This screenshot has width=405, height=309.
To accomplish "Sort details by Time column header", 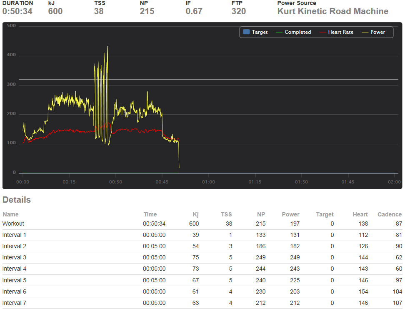I will tap(150, 214).
